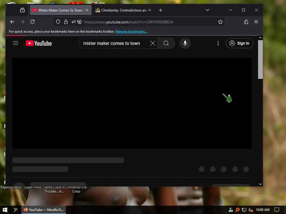The image size is (286, 214).
Task: Close the Christianity: Contradictions tab
Action: click(x=150, y=10)
